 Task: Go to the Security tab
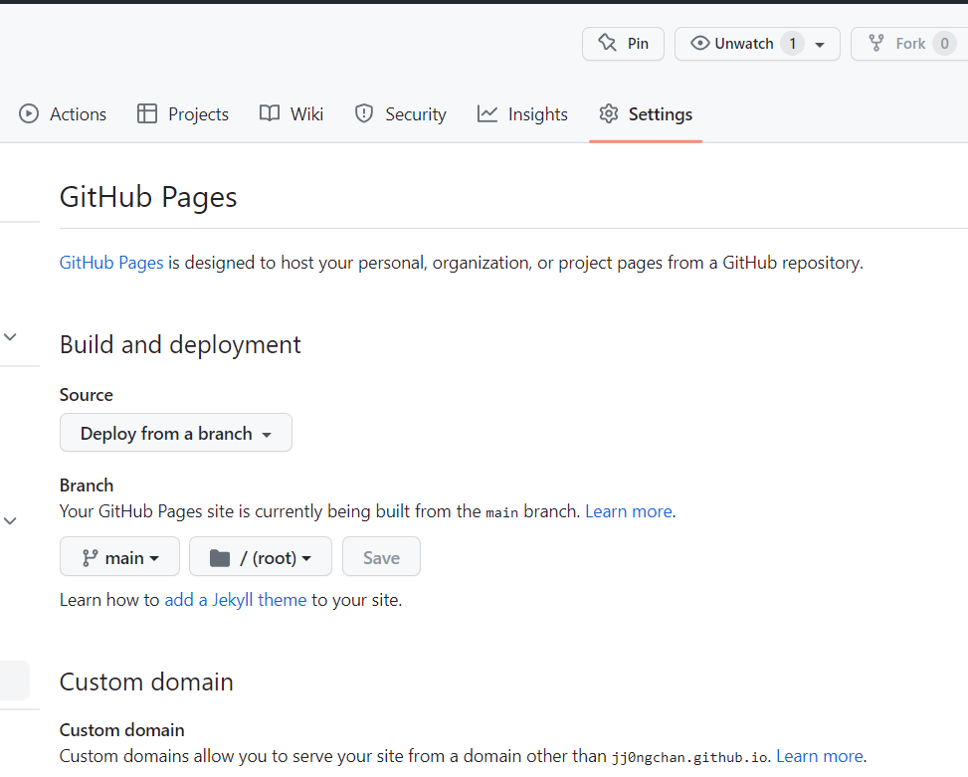pyautogui.click(x=400, y=114)
